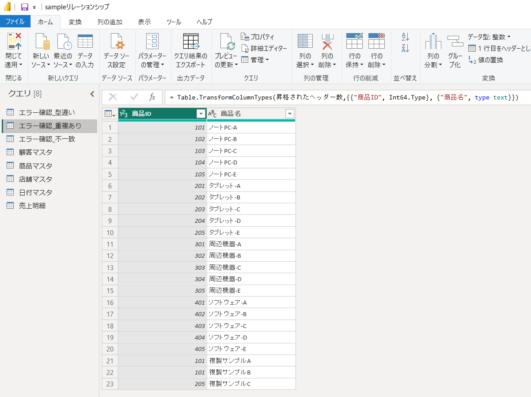Image resolution: width=531 pixels, height=397 pixels.
Task: Click cell value 301
Action: coord(162,244)
